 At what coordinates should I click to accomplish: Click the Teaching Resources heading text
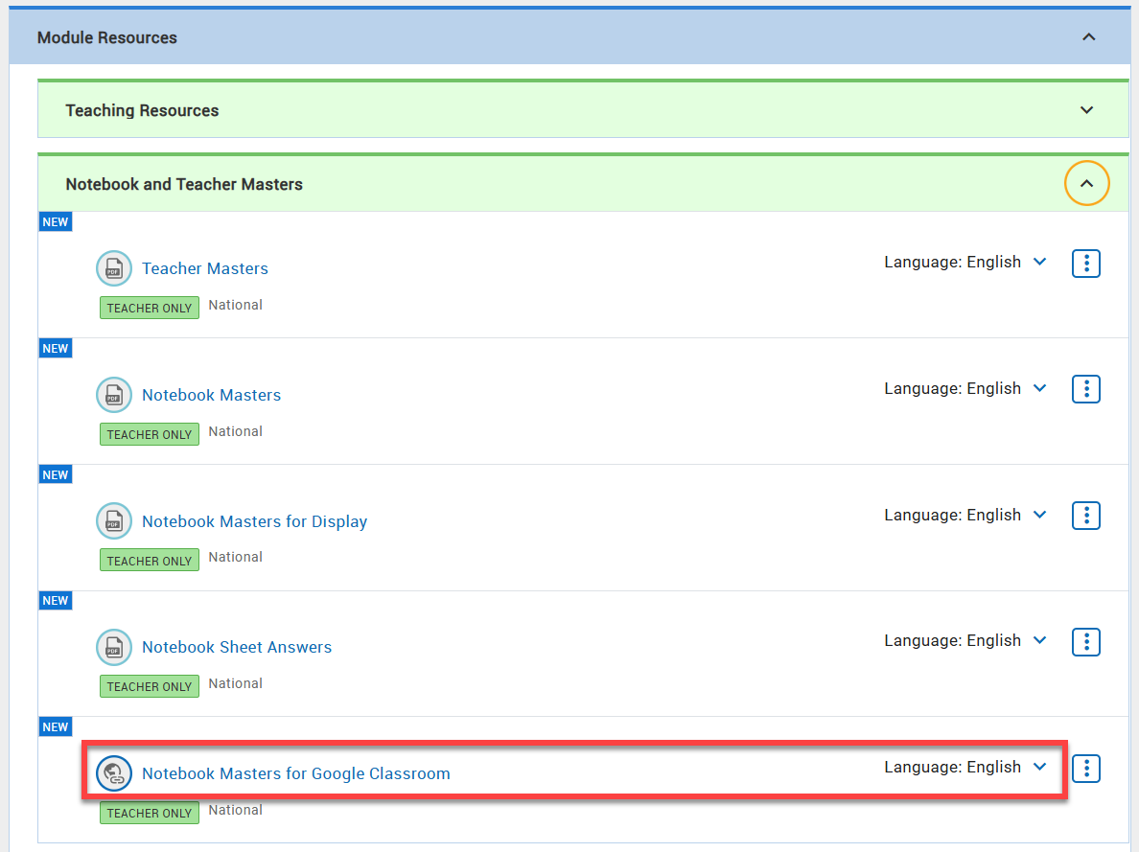pos(142,110)
